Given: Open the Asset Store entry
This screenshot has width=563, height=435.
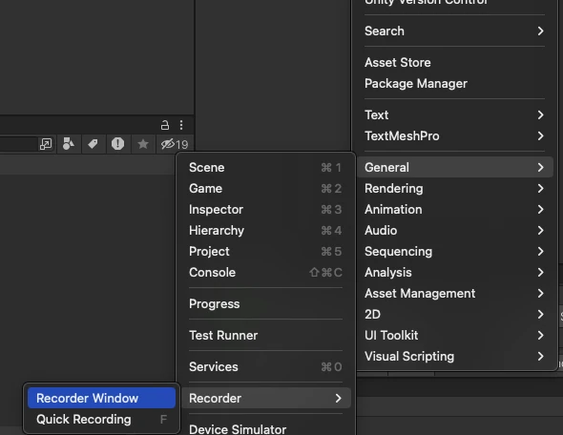Looking at the screenshot, I should tap(454, 62).
